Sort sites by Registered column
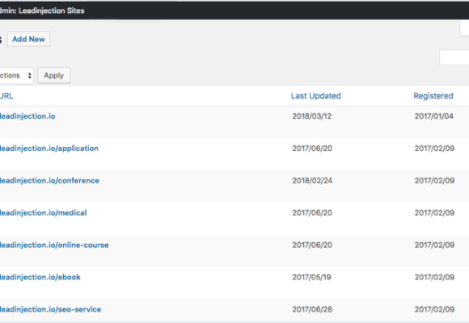 (433, 96)
